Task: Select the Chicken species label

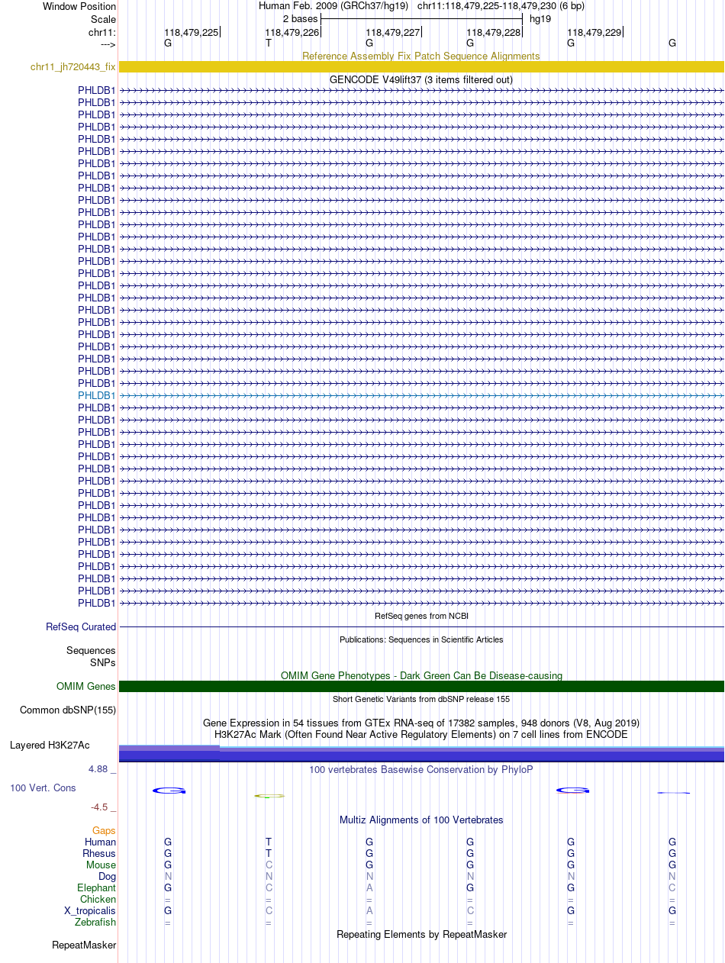Action: [98, 899]
